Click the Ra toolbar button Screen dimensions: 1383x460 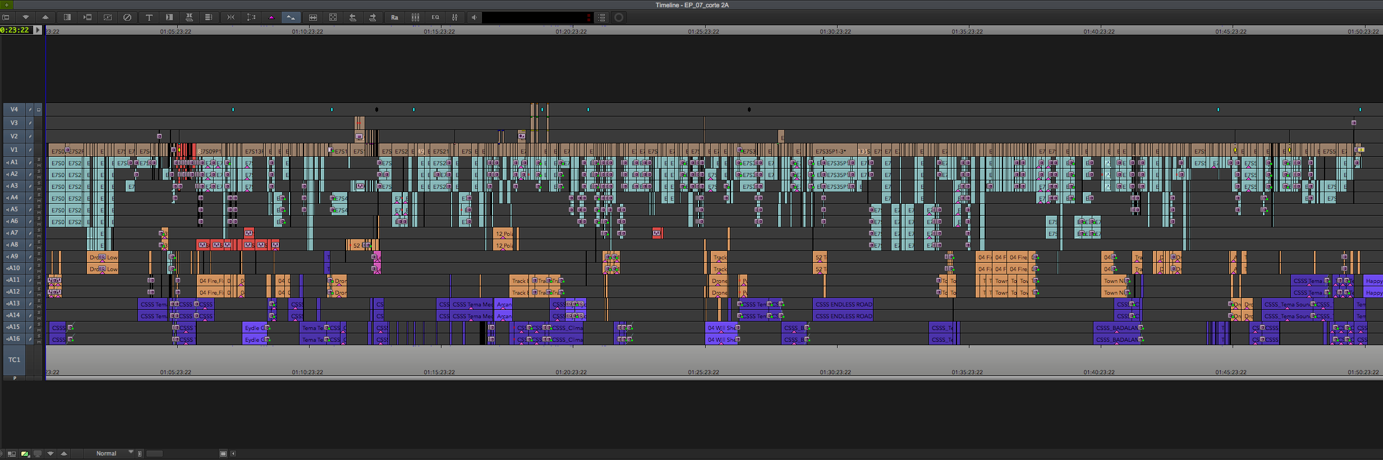coord(394,17)
